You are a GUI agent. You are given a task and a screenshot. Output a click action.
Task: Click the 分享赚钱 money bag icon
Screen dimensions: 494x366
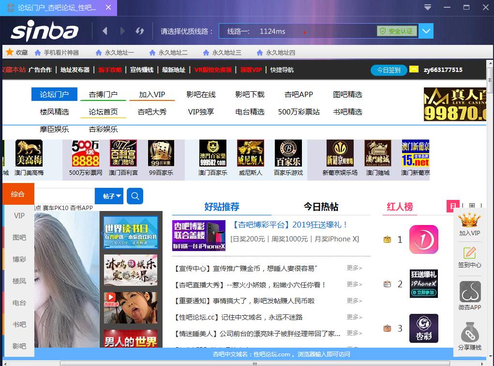pyautogui.click(x=470, y=332)
